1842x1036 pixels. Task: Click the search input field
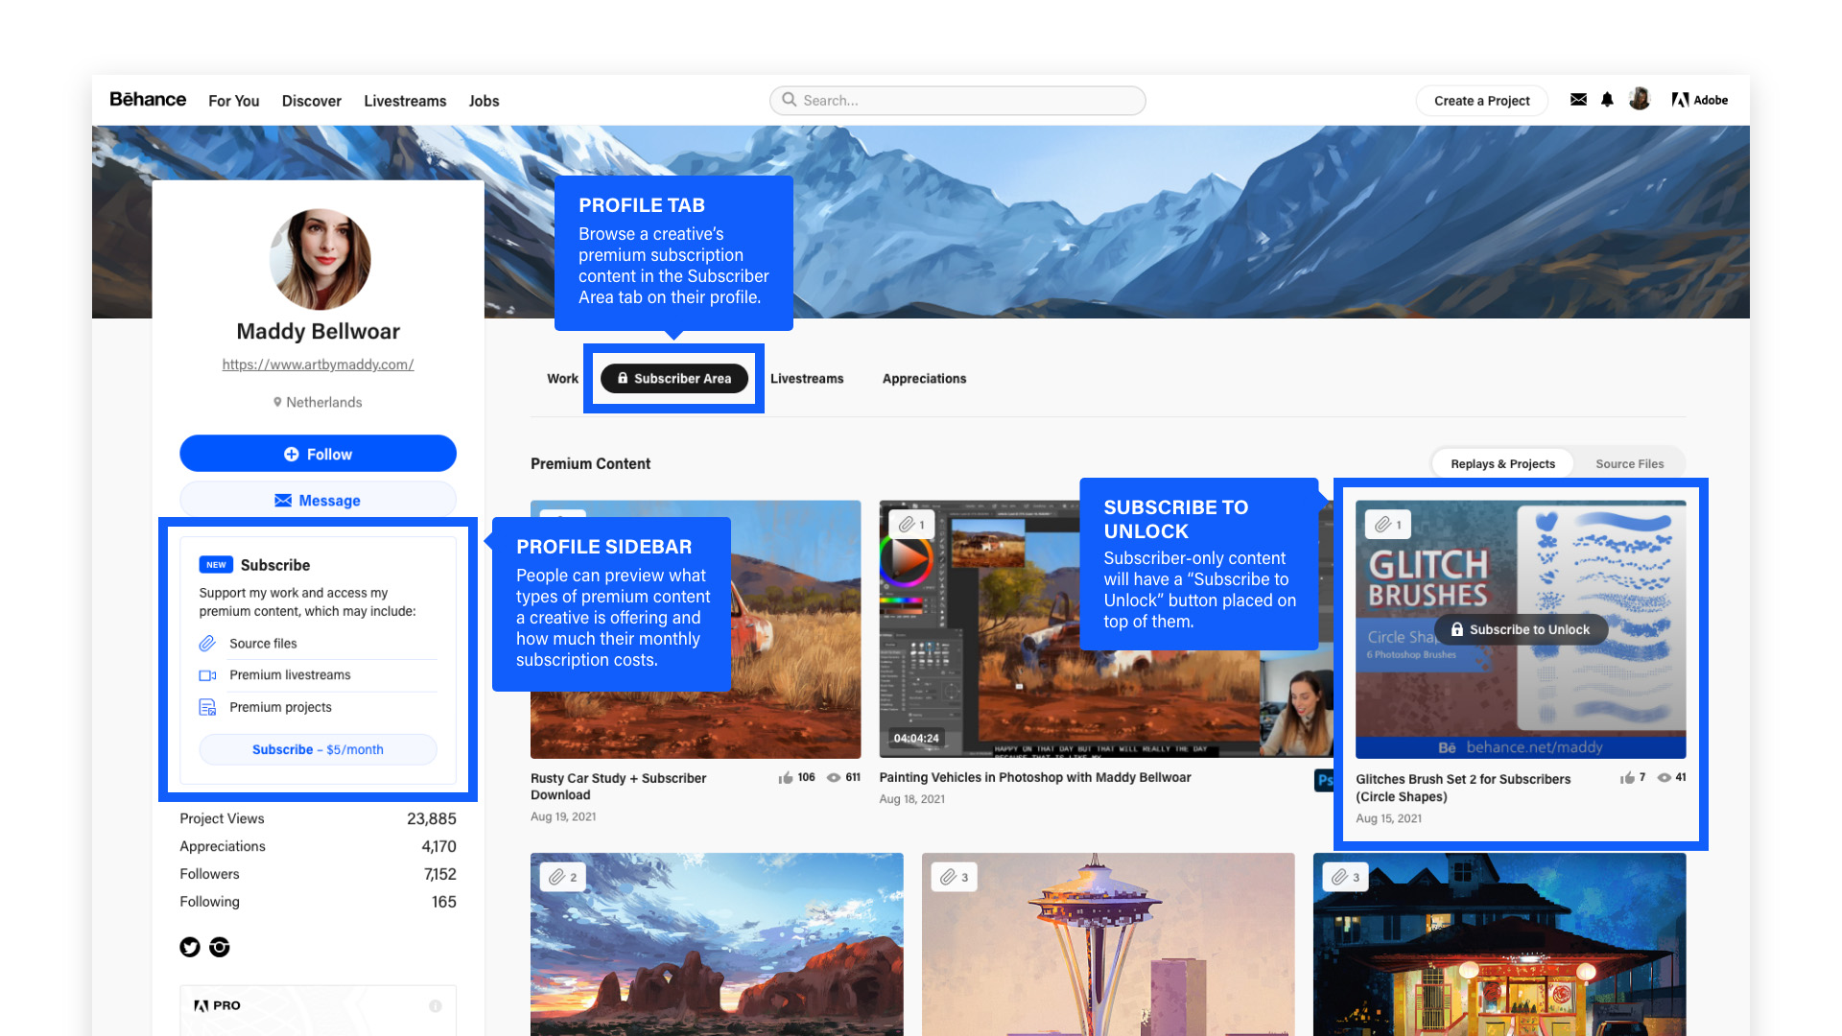click(x=957, y=100)
